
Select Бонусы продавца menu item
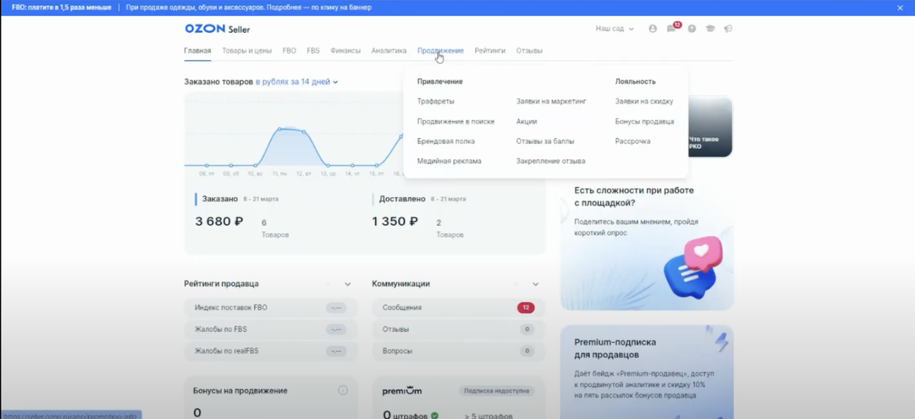[x=644, y=121]
